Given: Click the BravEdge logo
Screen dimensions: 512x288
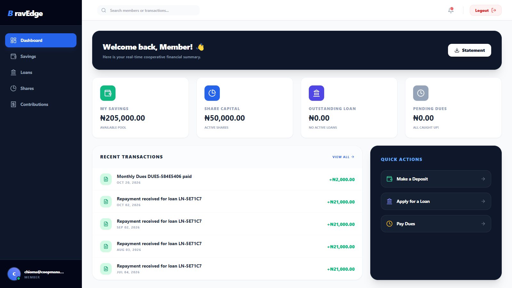Looking at the screenshot, I should click(x=25, y=13).
